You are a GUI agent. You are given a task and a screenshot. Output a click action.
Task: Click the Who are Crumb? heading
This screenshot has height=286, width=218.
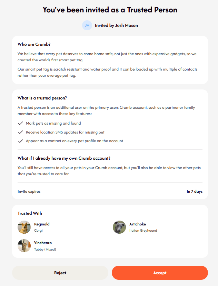pyautogui.click(x=34, y=44)
